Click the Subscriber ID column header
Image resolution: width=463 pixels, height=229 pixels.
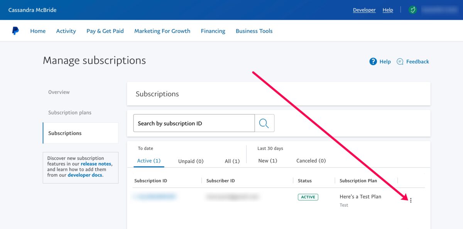point(221,181)
